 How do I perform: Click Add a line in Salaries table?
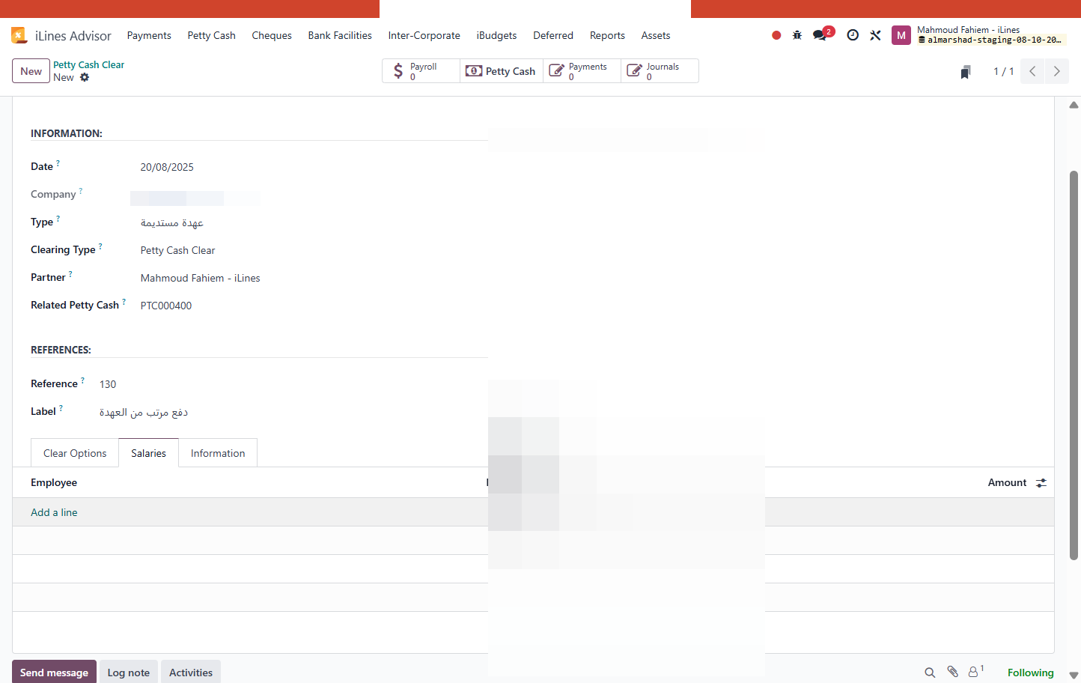[x=54, y=512]
